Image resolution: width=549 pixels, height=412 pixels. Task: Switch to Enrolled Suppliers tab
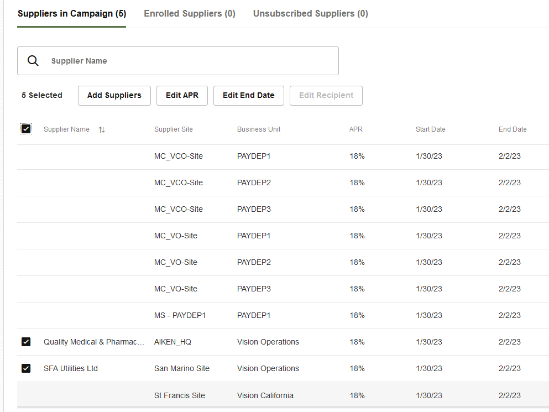pyautogui.click(x=190, y=14)
